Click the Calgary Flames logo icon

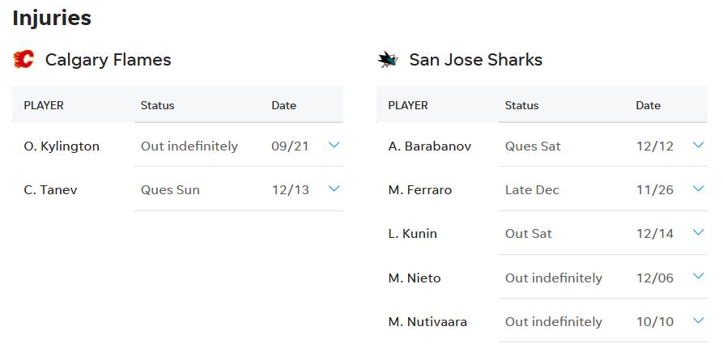pos(23,59)
